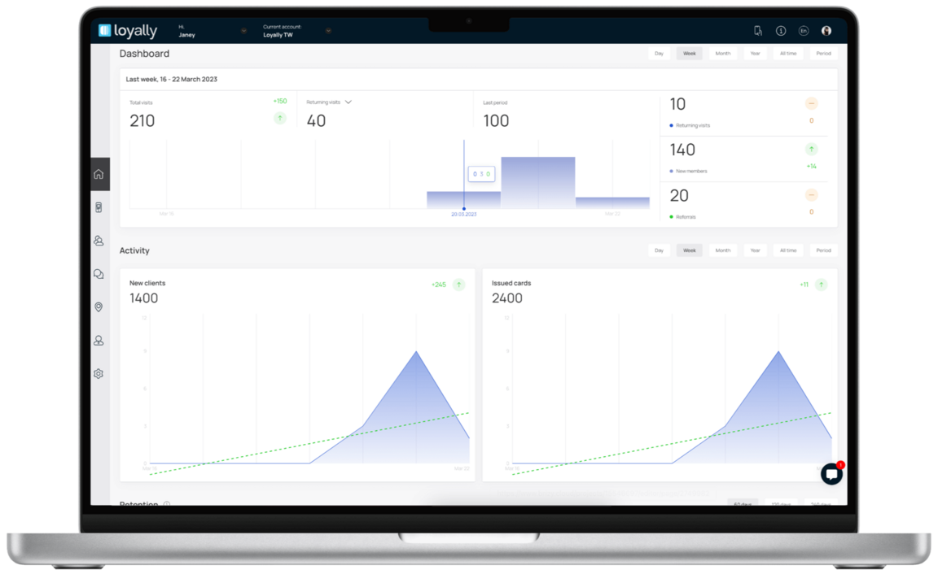The image size is (938, 574).
Task: Select Period filter in Activity section
Action: pos(823,251)
